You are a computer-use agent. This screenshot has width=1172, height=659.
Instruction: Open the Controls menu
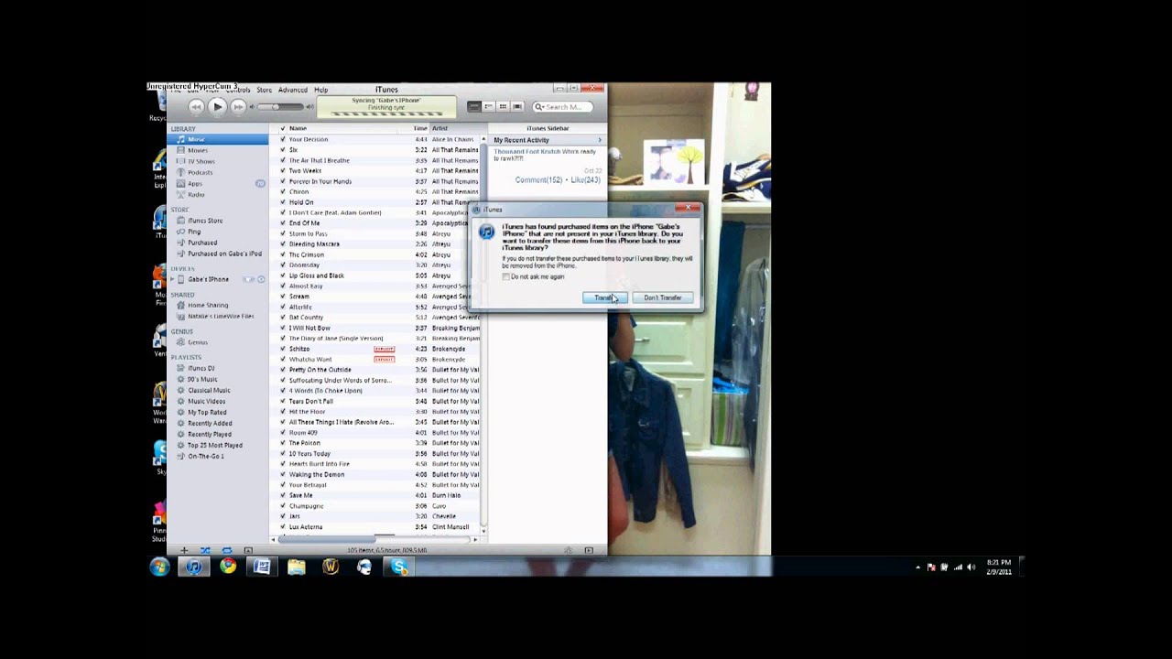pos(238,90)
